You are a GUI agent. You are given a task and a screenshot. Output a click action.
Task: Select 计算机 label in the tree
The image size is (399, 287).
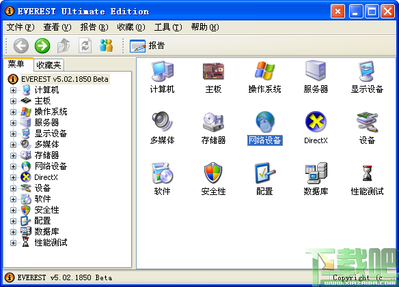[46, 90]
